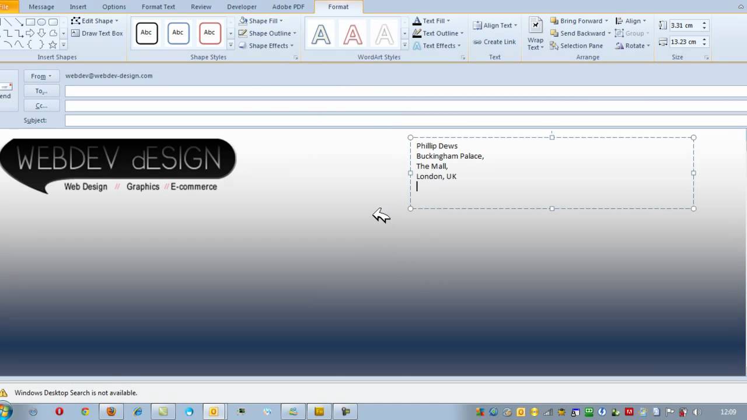Click the To... button
Image resolution: width=747 pixels, height=420 pixels.
(41, 91)
